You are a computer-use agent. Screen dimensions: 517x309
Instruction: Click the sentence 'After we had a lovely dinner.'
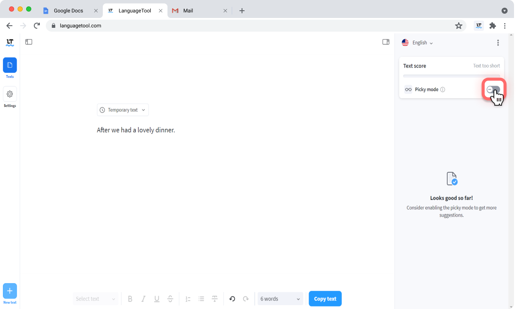coord(136,130)
